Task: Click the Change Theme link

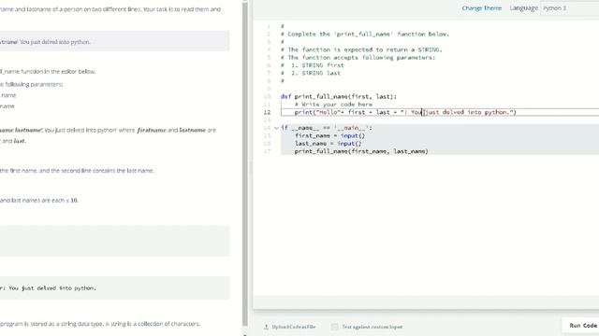Action: (x=481, y=8)
